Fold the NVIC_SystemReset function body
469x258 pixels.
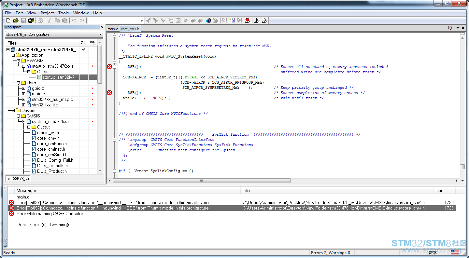[x=115, y=61]
